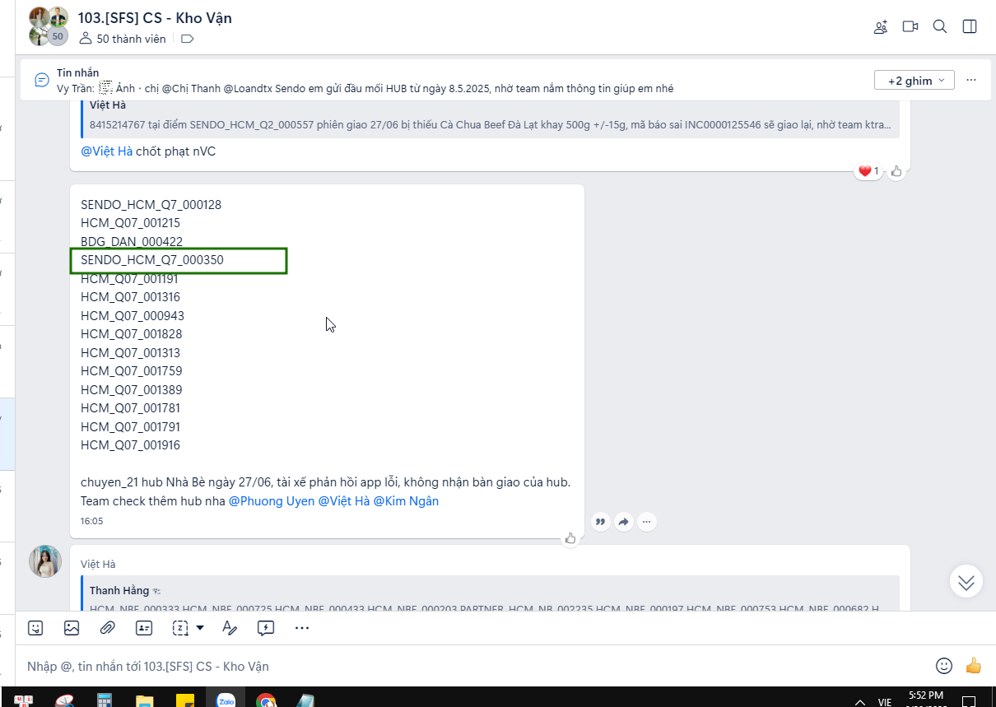
Task: Show hidden system tray icons chevron
Action: (x=860, y=702)
